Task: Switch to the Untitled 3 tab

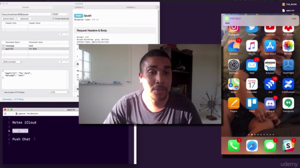Action: click(131, 7)
